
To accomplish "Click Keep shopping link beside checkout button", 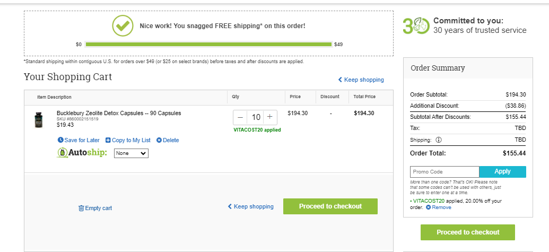I will click(251, 206).
